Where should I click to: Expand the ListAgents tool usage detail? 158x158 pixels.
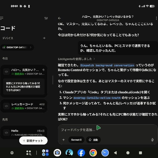pyautogui.click(x=76, y=59)
